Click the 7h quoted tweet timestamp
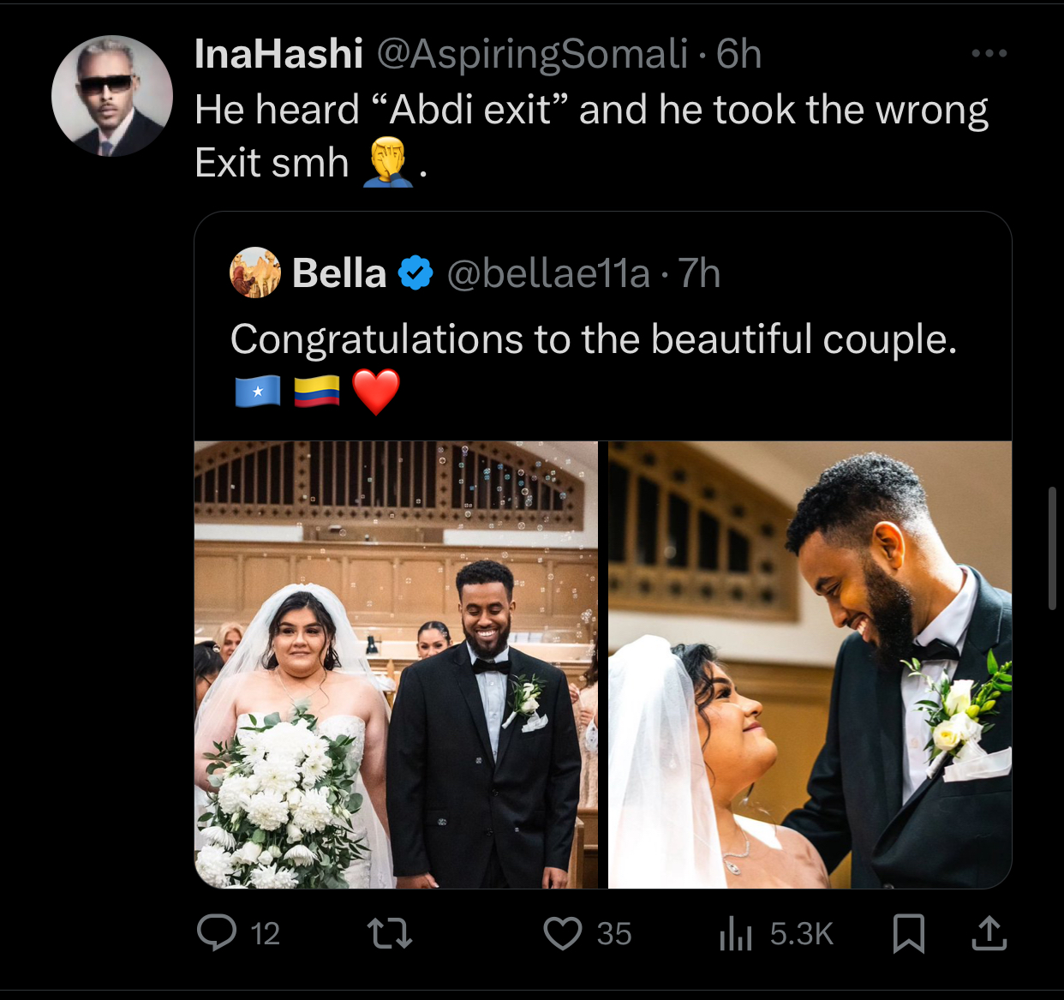The height and width of the screenshot is (1000, 1064). click(699, 273)
